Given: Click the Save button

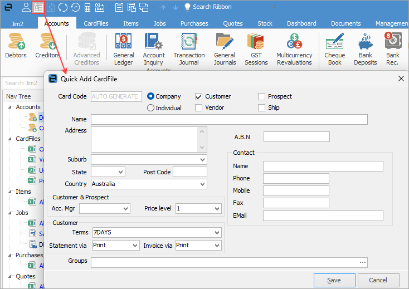Looking at the screenshot, I should coord(334,280).
